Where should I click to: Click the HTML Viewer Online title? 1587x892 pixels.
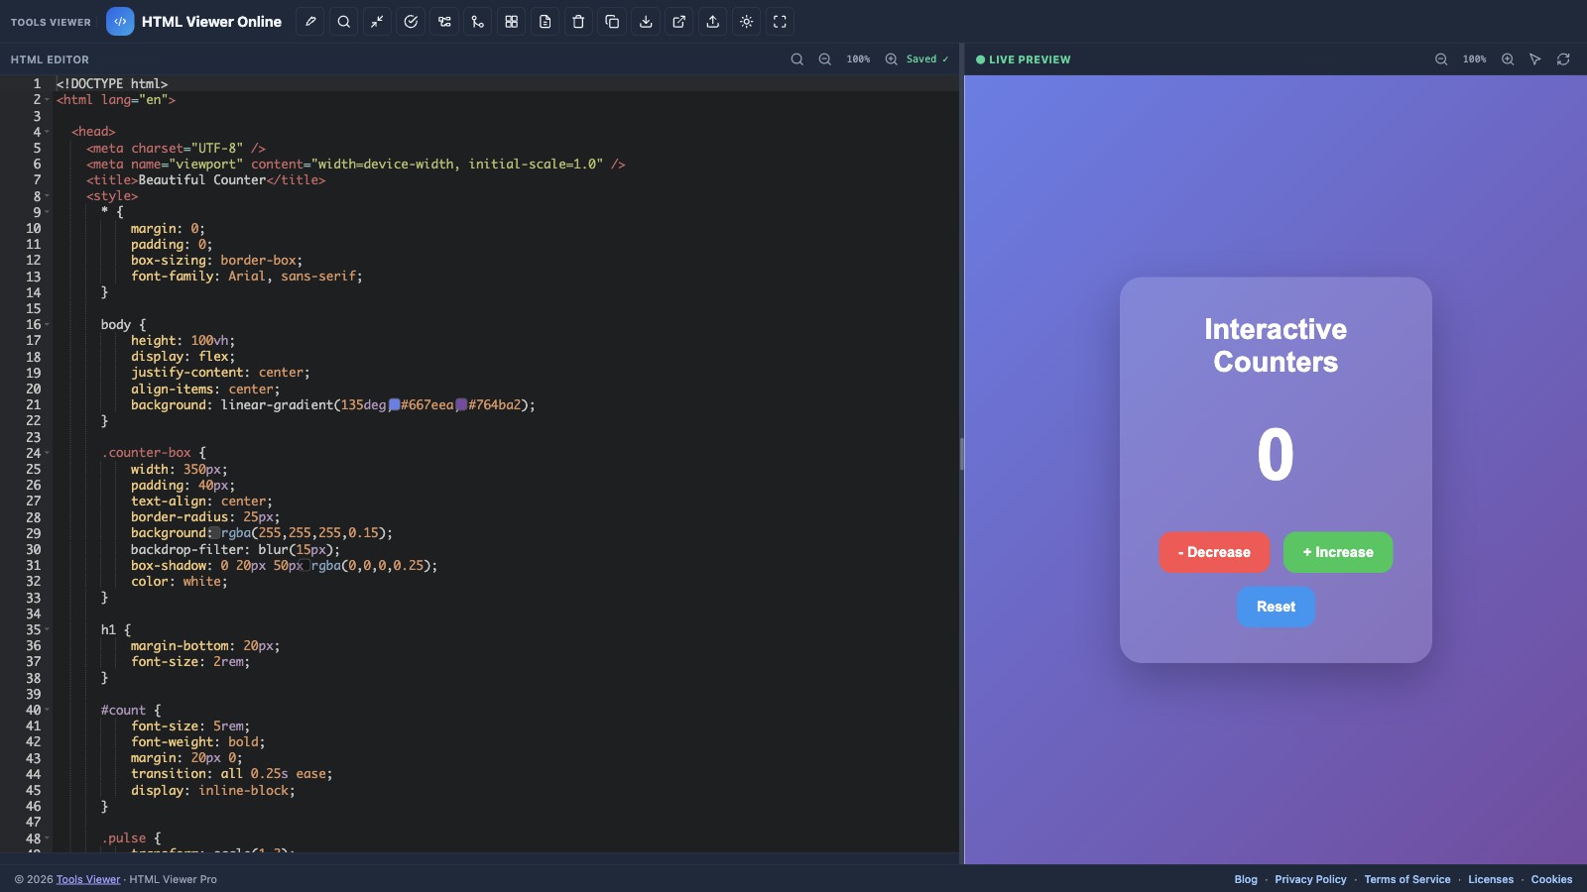(x=211, y=22)
